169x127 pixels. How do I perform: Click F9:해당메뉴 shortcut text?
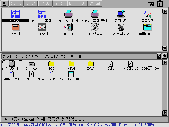click(x=116, y=125)
